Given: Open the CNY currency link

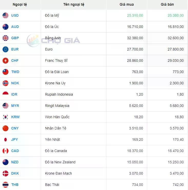Looking at the screenshot, I should click(15, 128).
